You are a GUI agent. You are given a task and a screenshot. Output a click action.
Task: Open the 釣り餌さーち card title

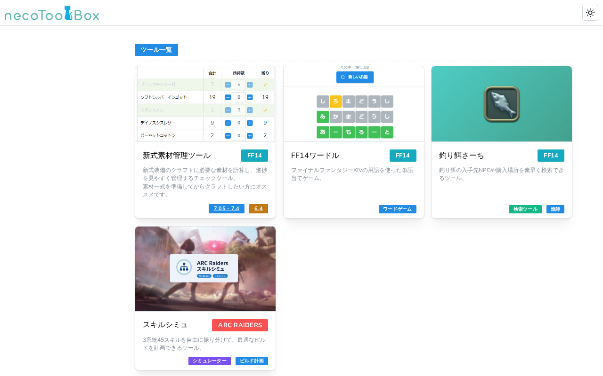point(462,156)
